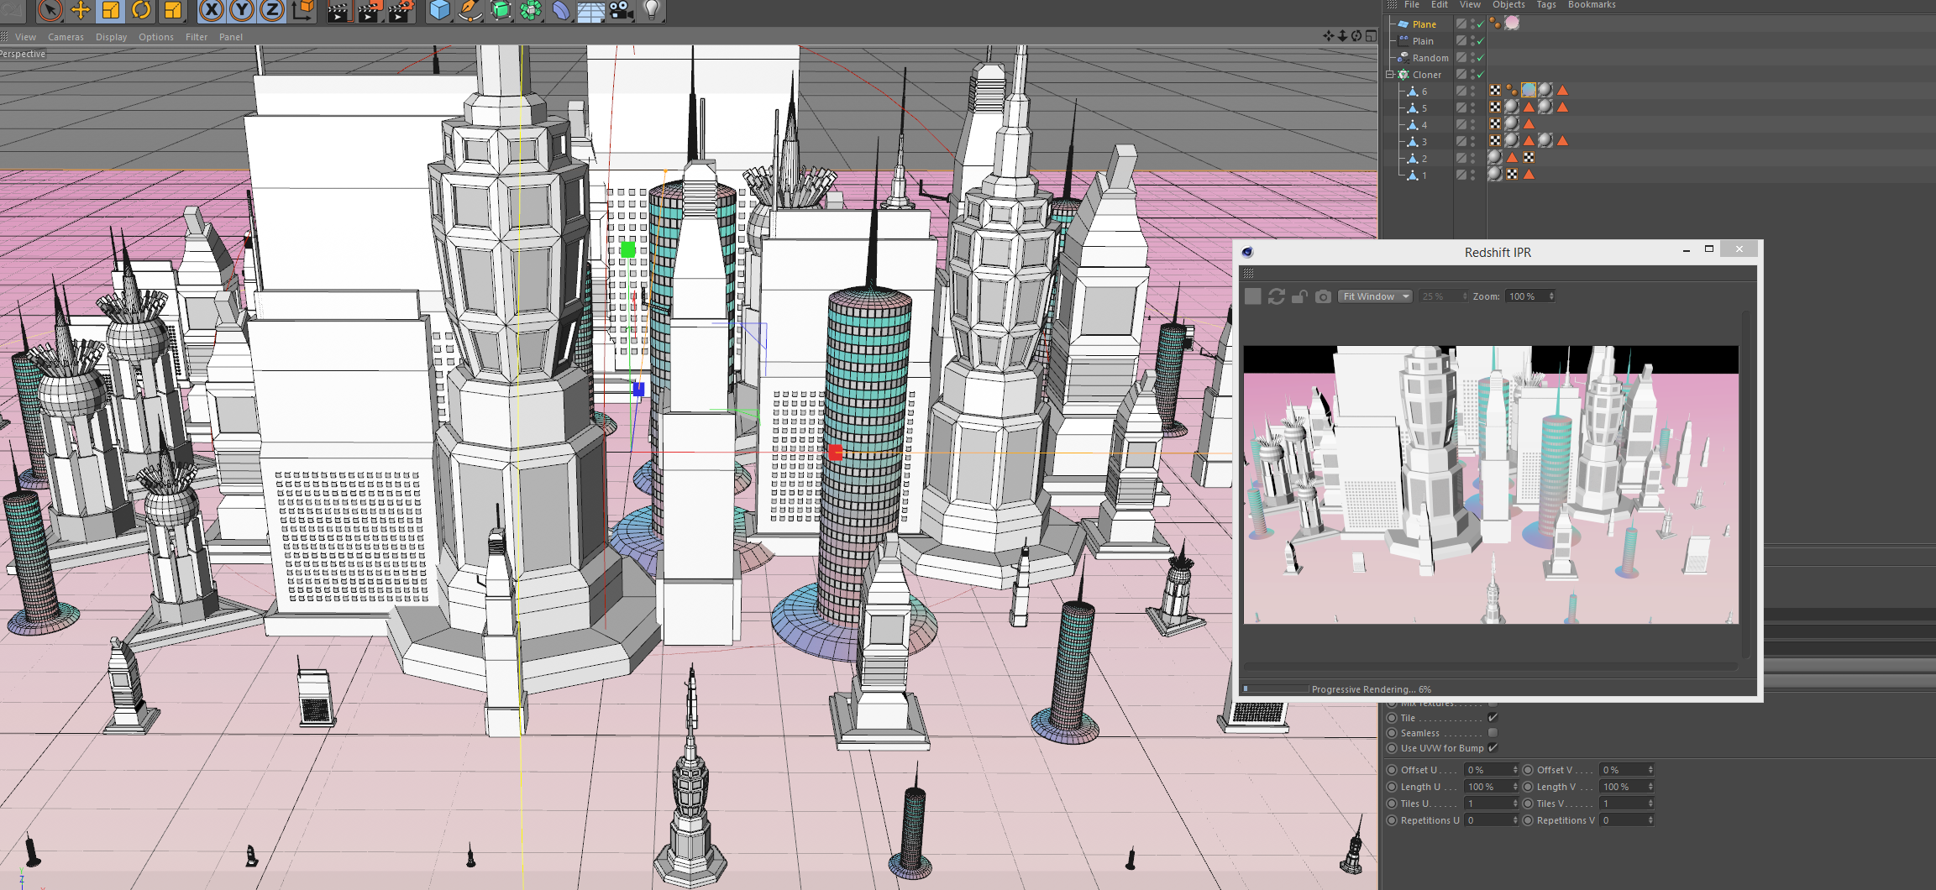Open the viewport Display menu
Screen dimensions: 1936x890
pyautogui.click(x=111, y=37)
